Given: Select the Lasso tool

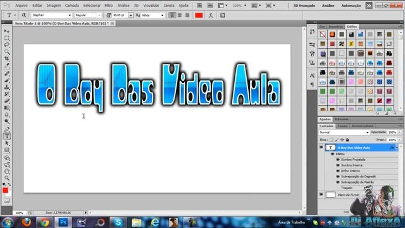Looking at the screenshot, I should pos(7,45).
